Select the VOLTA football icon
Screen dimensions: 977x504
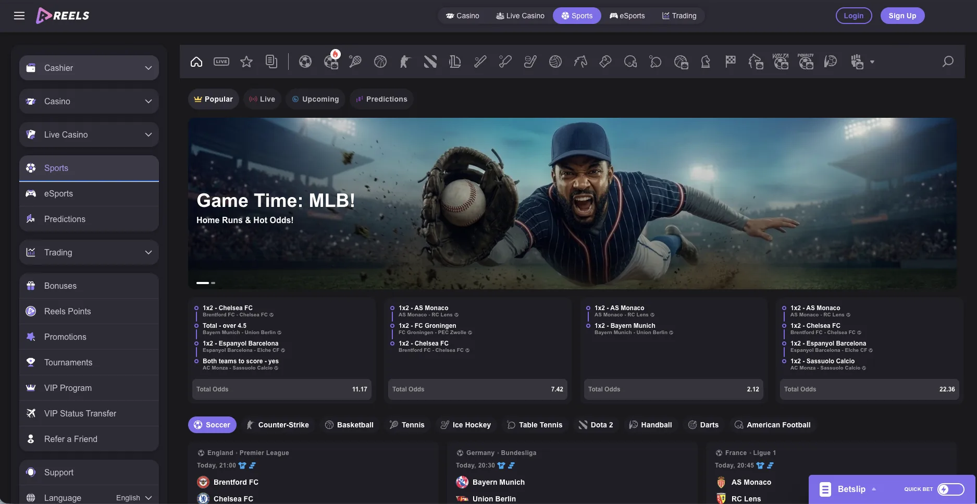pos(781,61)
